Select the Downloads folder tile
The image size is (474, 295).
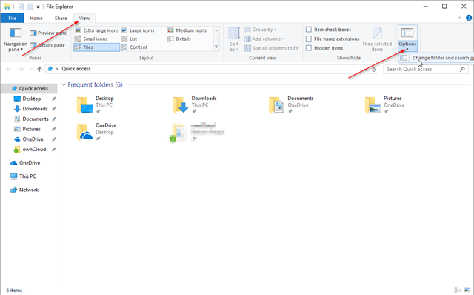[x=194, y=105]
